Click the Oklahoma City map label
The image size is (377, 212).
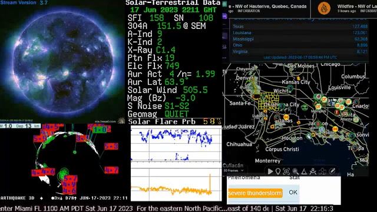point(282,105)
